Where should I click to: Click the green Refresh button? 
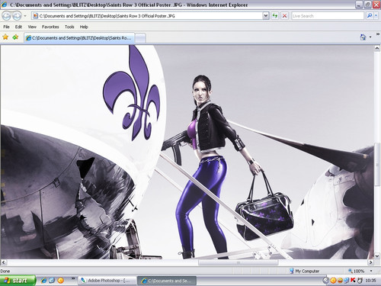click(275, 16)
